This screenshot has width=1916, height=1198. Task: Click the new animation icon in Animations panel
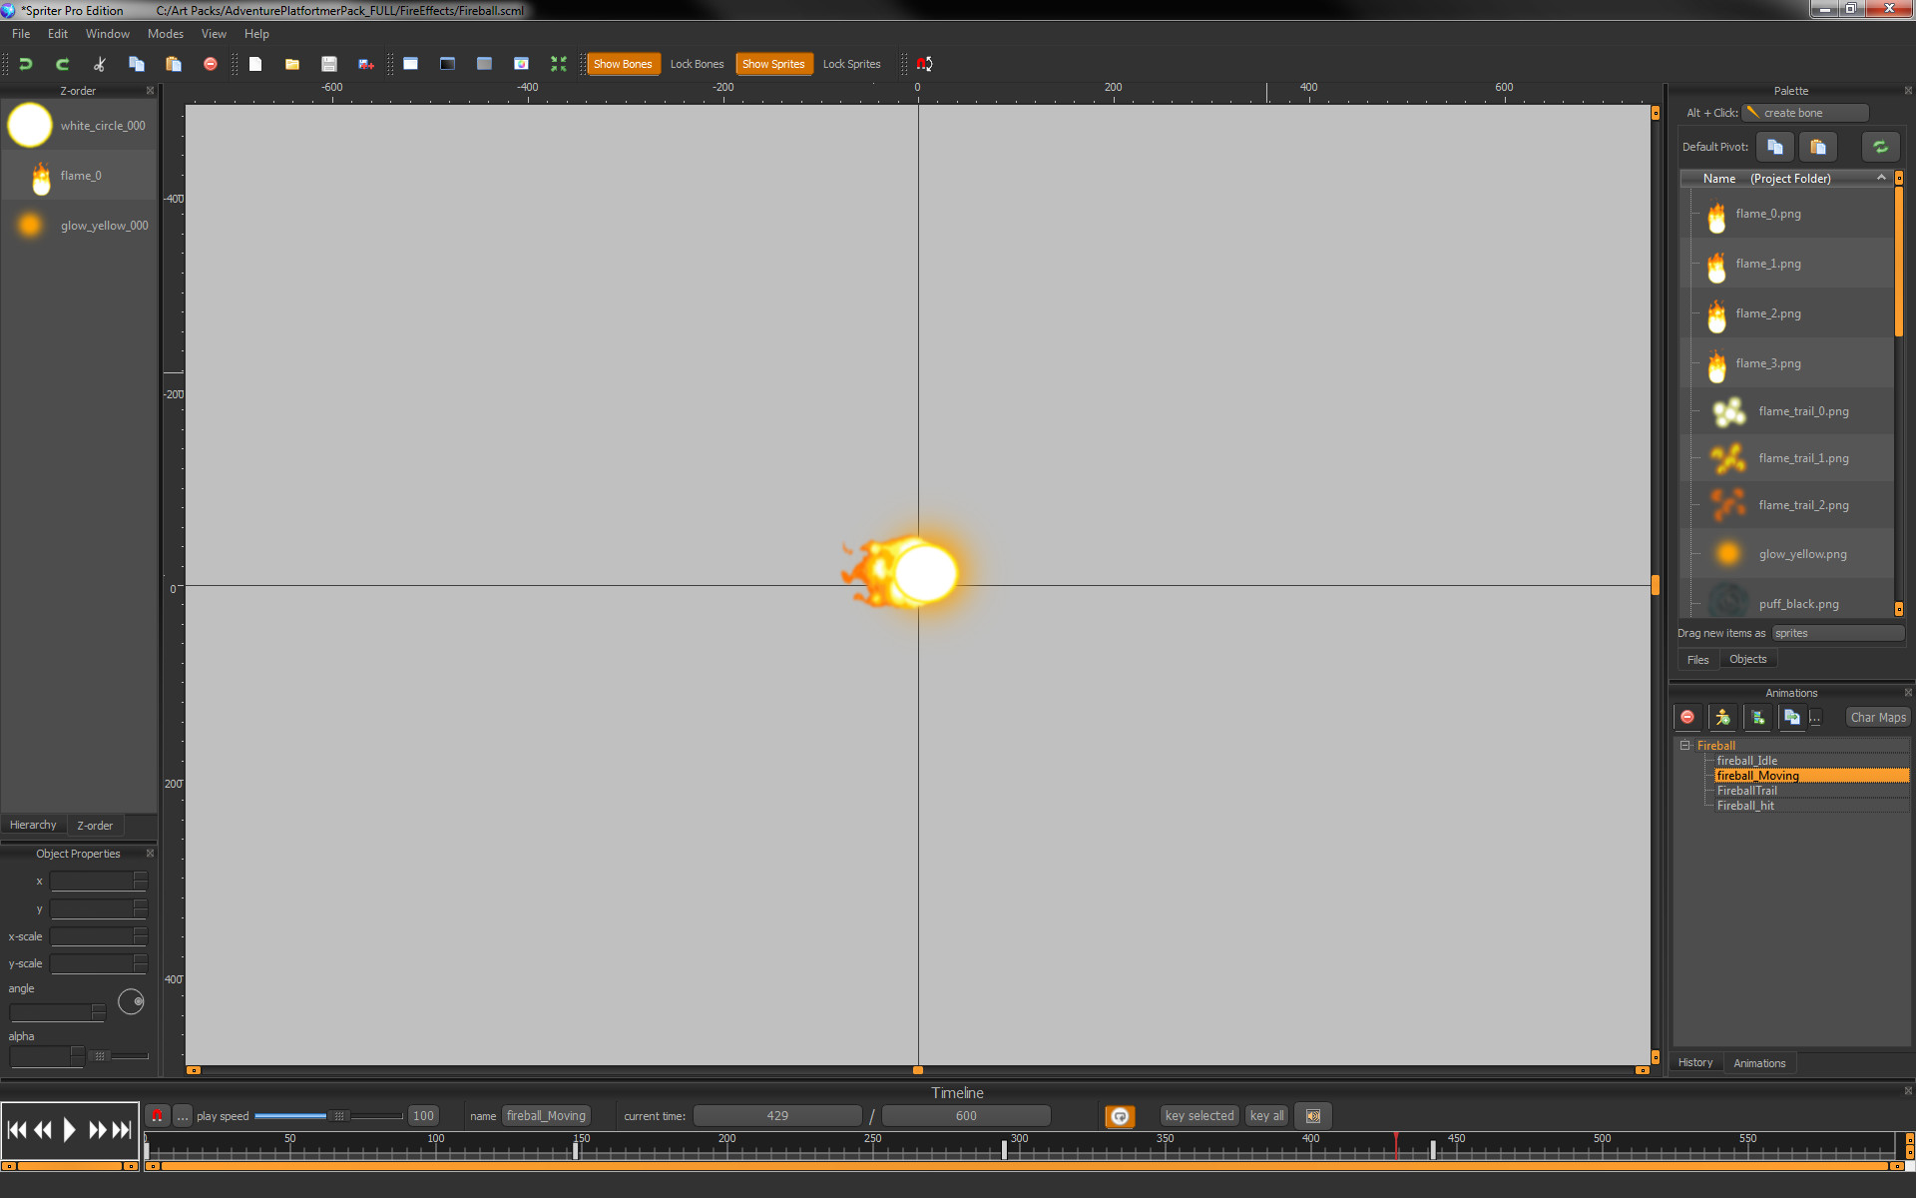(1721, 717)
